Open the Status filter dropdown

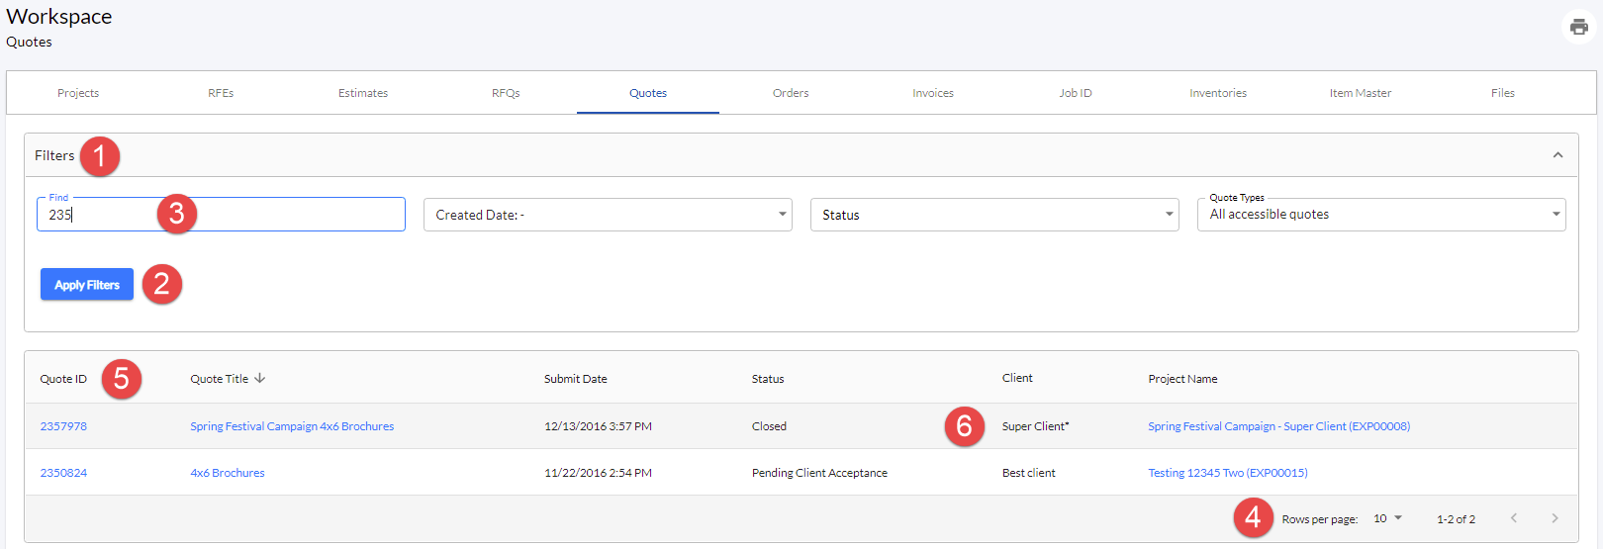994,215
